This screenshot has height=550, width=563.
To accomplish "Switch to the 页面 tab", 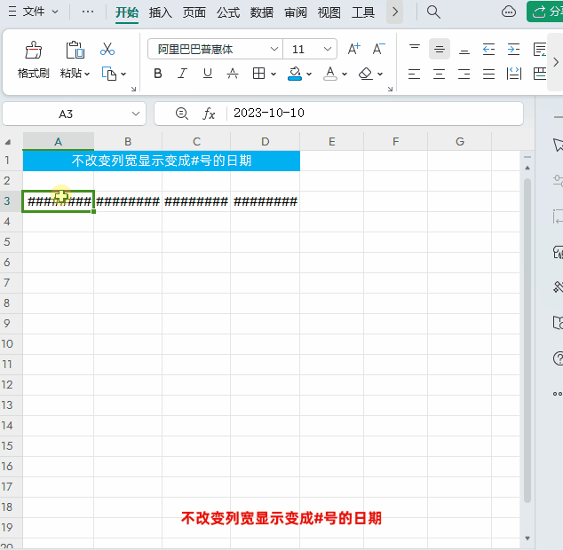I will [194, 12].
